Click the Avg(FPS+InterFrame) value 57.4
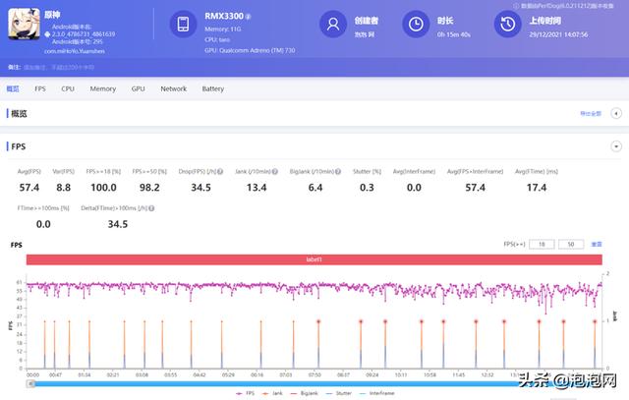The width and height of the screenshot is (629, 400). (x=476, y=188)
